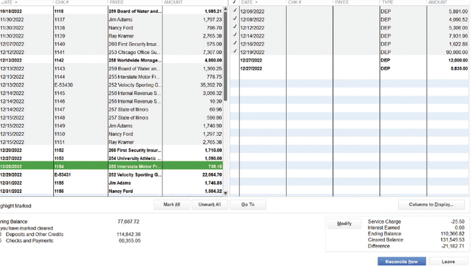Click the checks list scrollbar thumb
This screenshot has width=471, height=266.
coord(225,55)
